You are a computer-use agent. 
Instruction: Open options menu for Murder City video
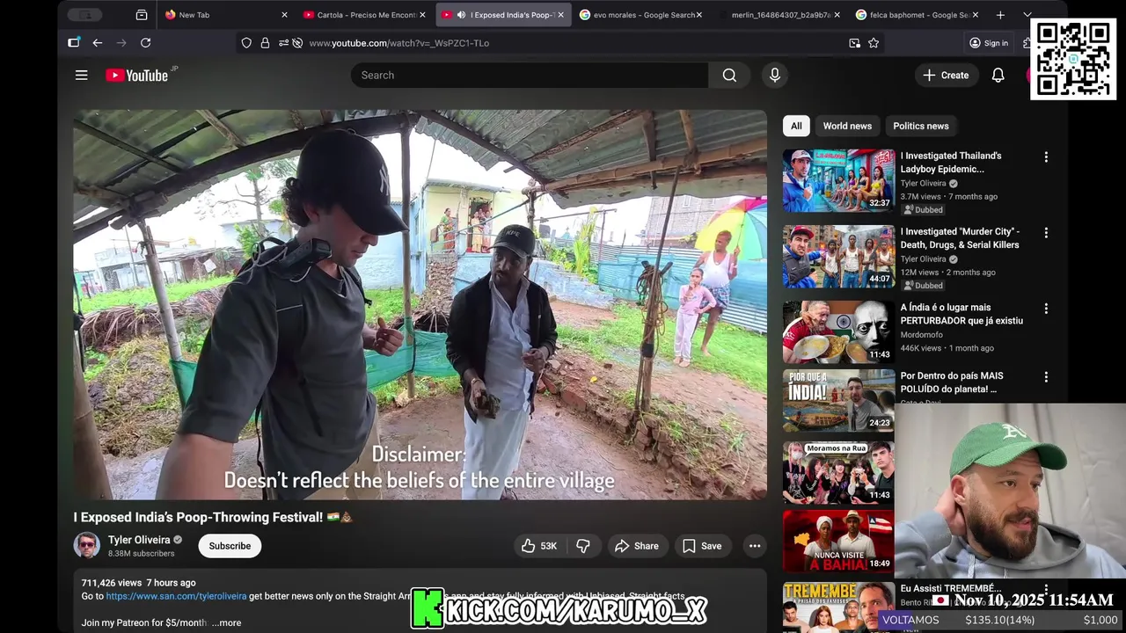(x=1046, y=233)
